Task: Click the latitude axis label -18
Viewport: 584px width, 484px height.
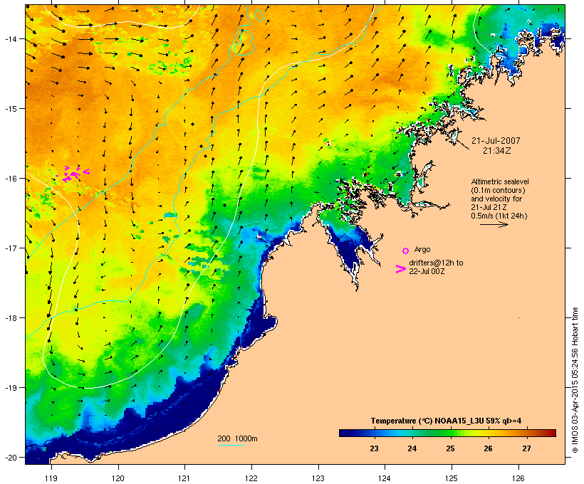Action: coord(11,318)
